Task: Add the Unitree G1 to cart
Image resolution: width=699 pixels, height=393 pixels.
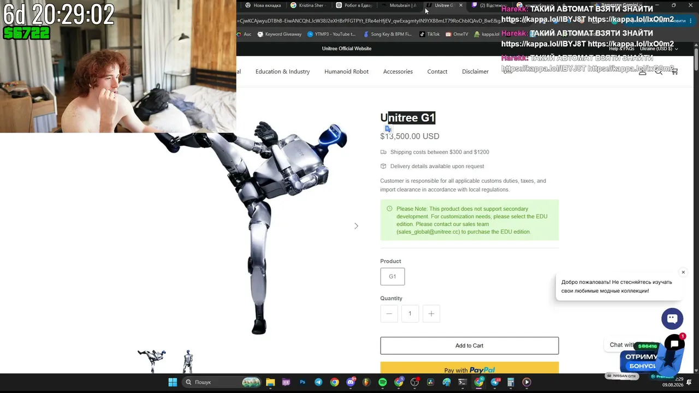Action: 469,346
